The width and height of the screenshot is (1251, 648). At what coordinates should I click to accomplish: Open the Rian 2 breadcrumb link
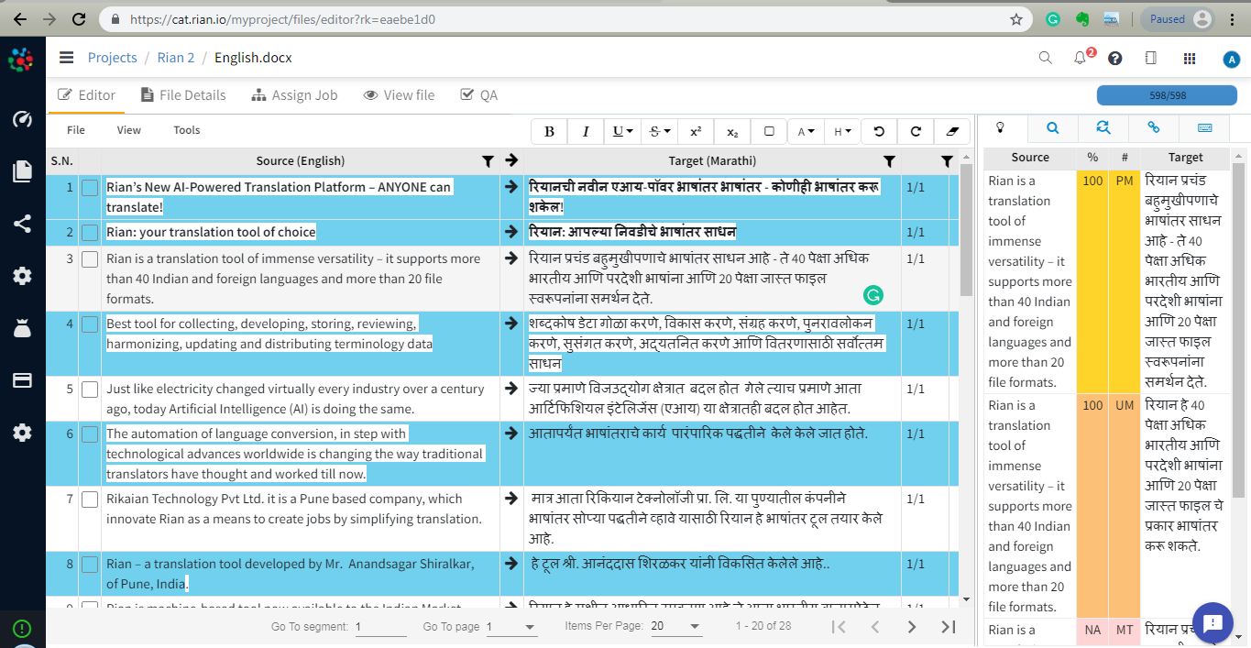tap(176, 58)
